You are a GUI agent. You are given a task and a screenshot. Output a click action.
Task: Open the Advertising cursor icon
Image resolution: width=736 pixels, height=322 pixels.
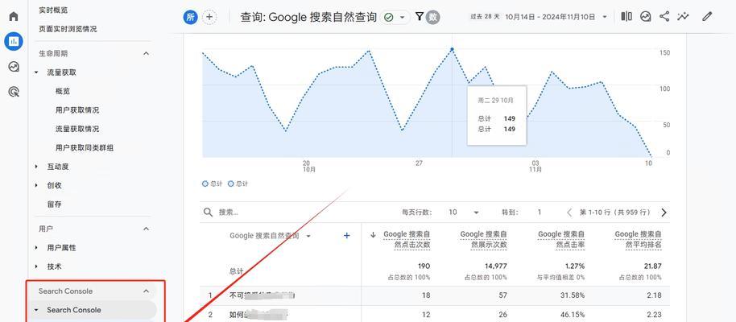click(14, 92)
